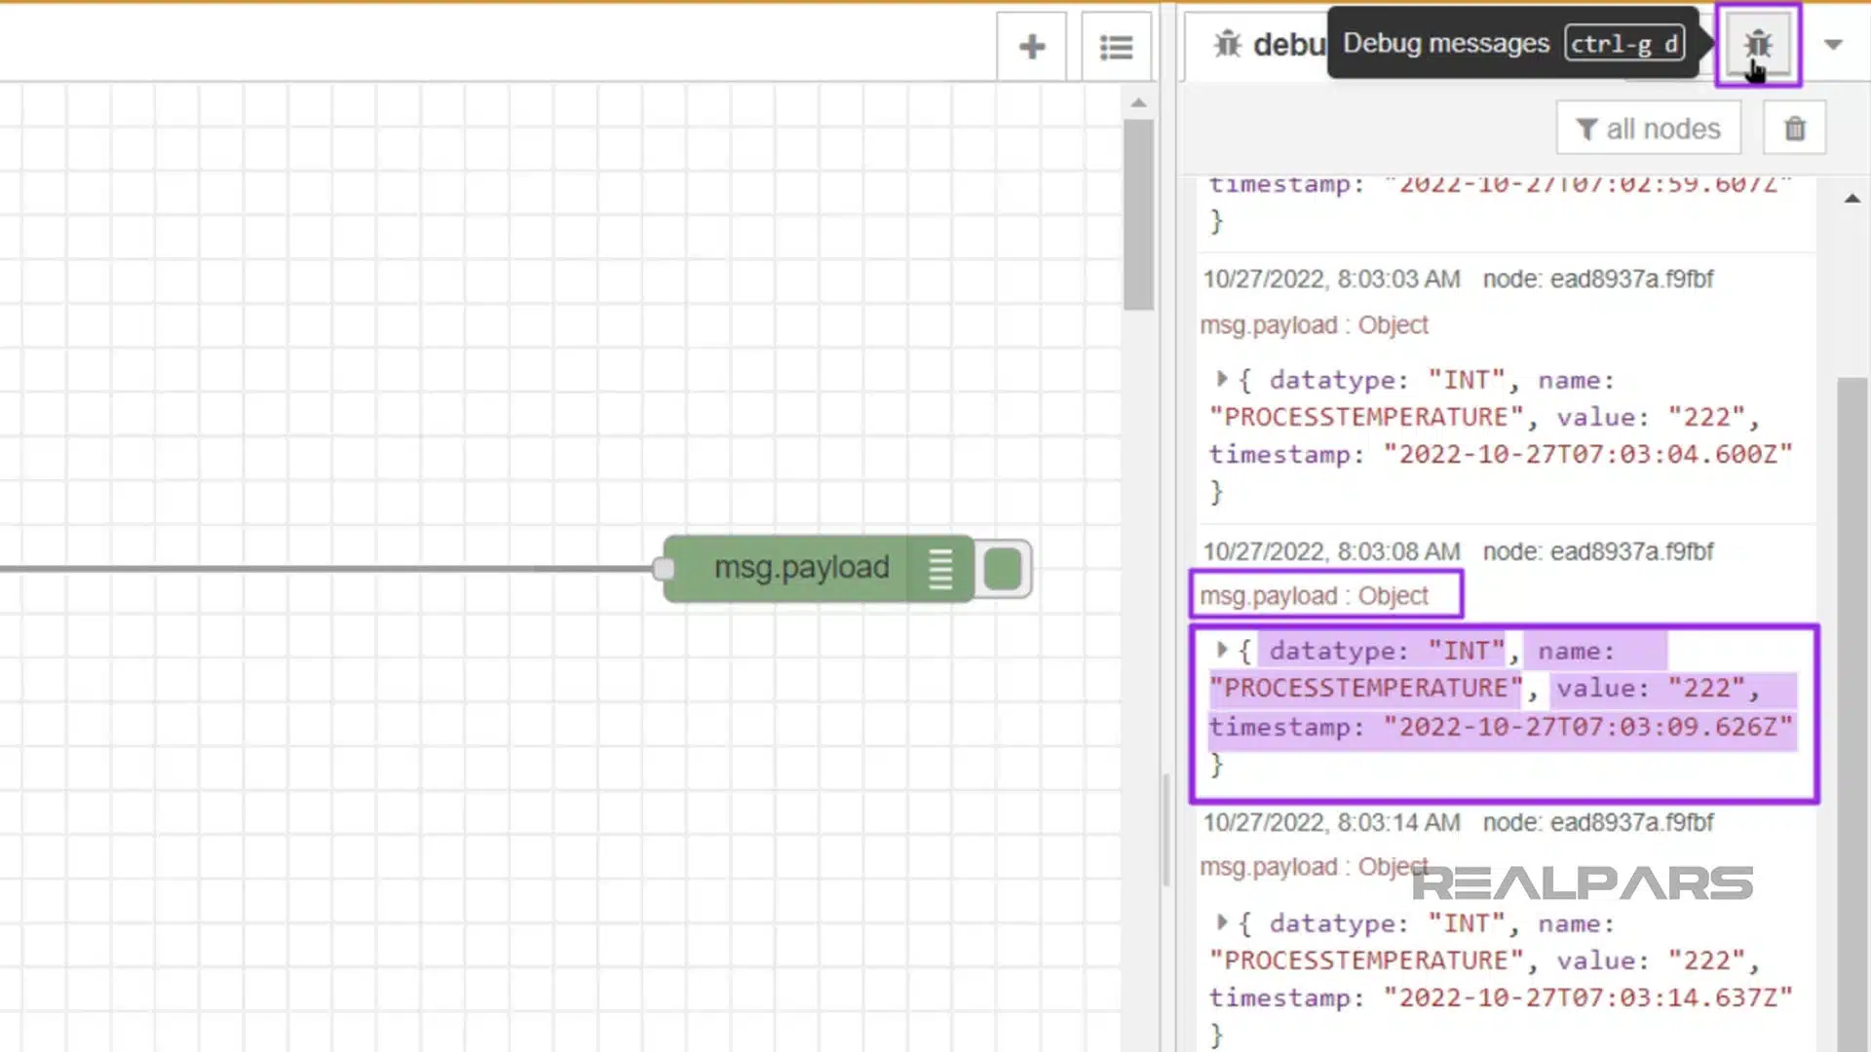
Task: Click the canvas vertical scrollbar thumb
Action: coord(1137,214)
